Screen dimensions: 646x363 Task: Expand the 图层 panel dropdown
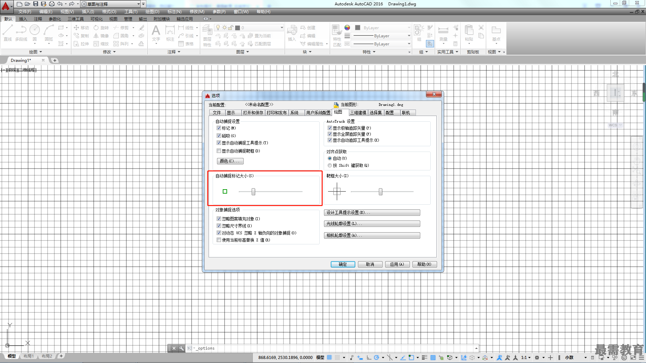pyautogui.click(x=243, y=52)
